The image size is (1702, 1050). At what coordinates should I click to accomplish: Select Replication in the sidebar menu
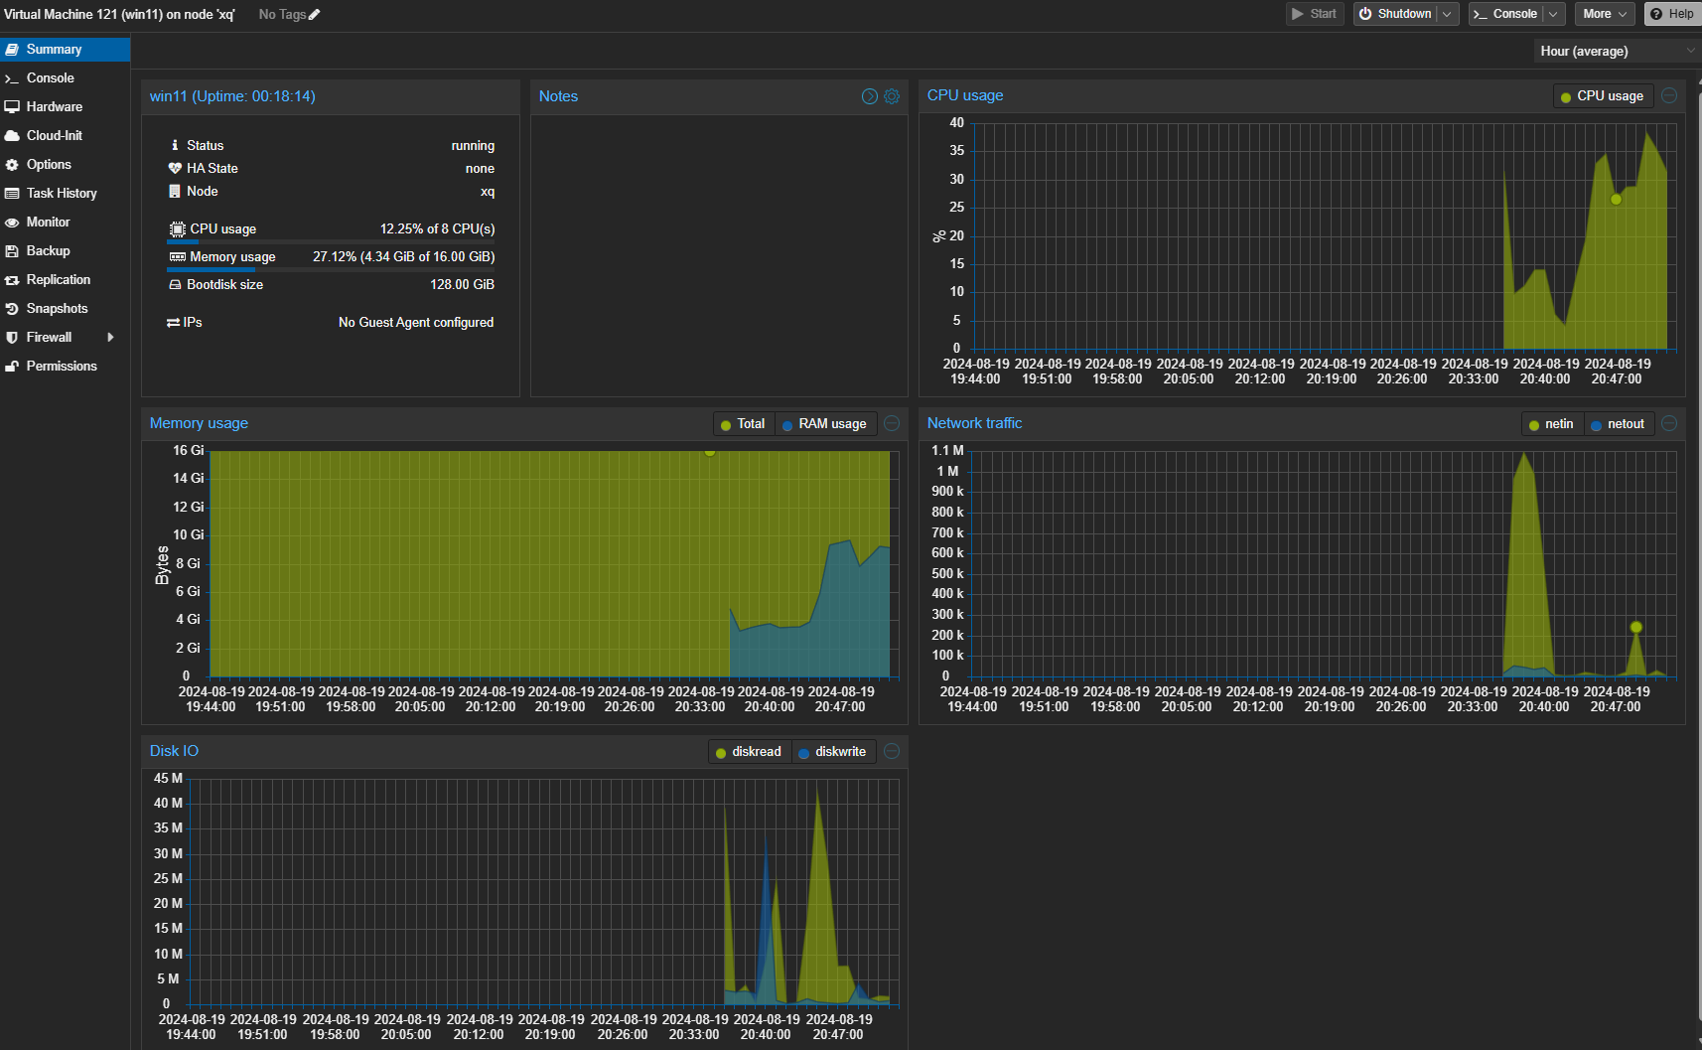point(65,279)
